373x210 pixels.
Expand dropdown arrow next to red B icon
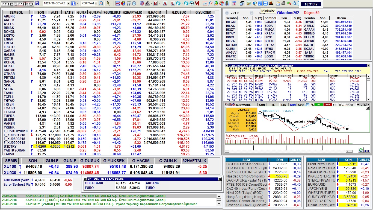pos(159,3)
